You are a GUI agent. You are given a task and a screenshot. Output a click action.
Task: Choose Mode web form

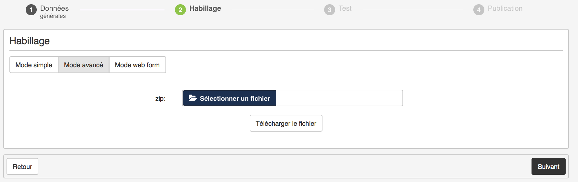tap(137, 65)
